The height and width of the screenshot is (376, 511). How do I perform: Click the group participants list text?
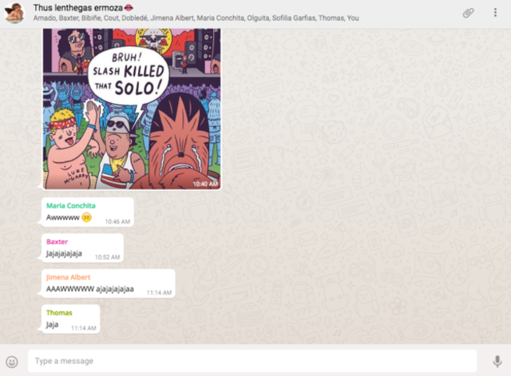coord(196,18)
